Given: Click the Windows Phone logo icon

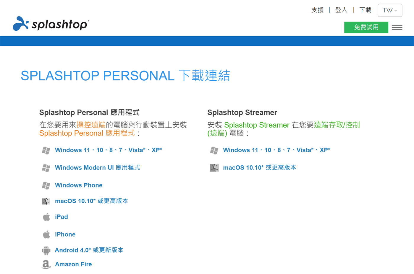Looking at the screenshot, I should click(46, 185).
